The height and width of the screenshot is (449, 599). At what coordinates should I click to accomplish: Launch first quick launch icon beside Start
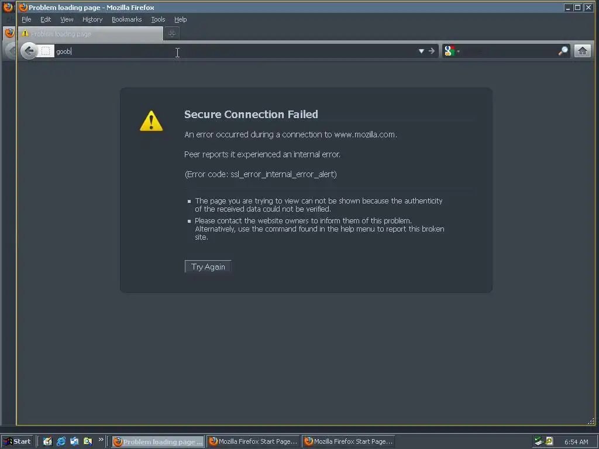[x=47, y=441]
